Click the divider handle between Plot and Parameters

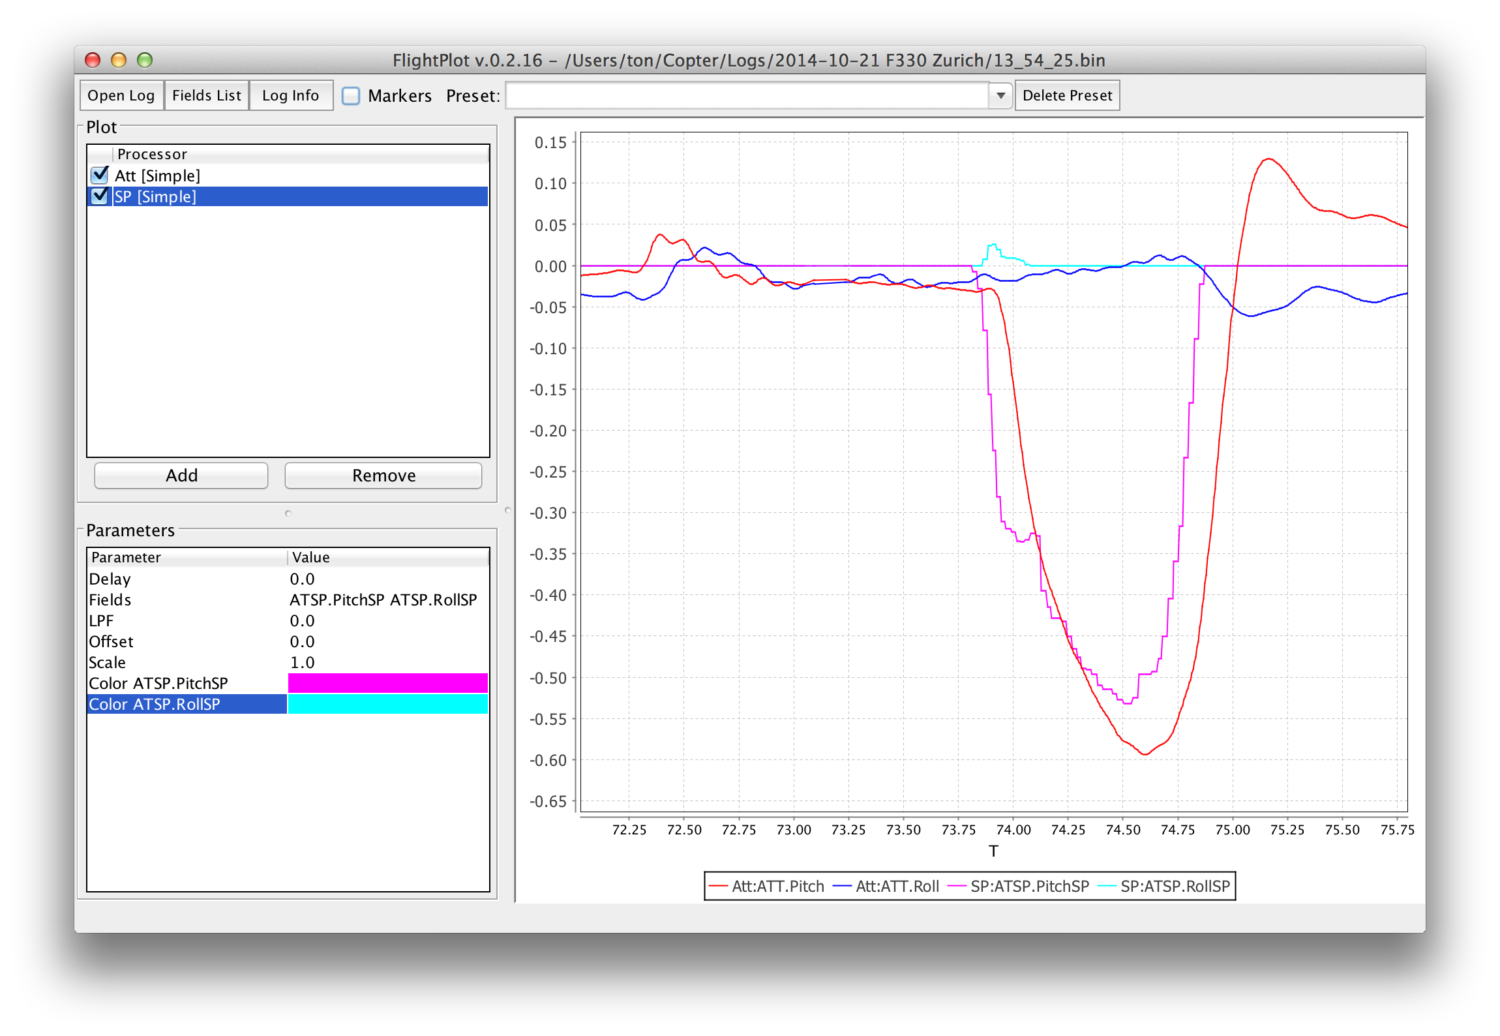click(288, 513)
